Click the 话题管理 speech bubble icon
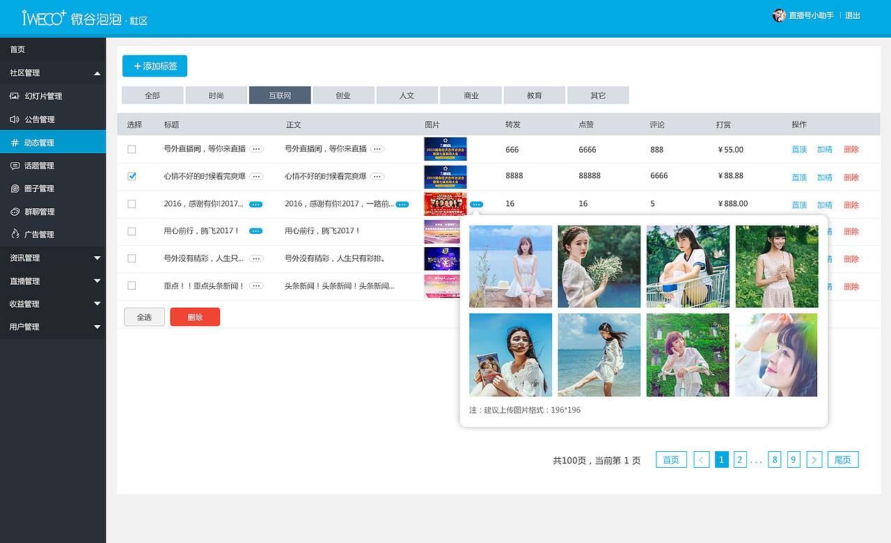Screen dimensions: 891x543 click(x=15, y=165)
